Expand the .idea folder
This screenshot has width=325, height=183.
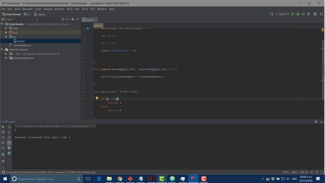coord(6,28)
